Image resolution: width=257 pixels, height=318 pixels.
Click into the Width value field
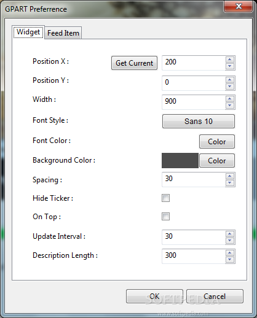coord(194,102)
